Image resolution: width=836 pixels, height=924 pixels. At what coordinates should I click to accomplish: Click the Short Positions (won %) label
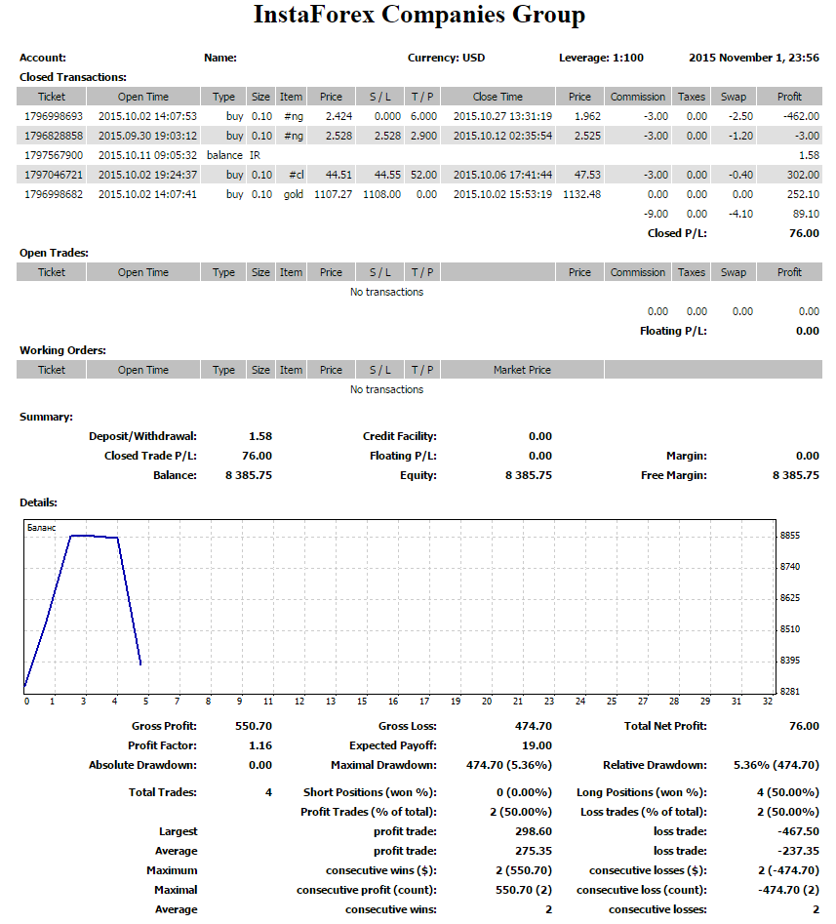(370, 792)
